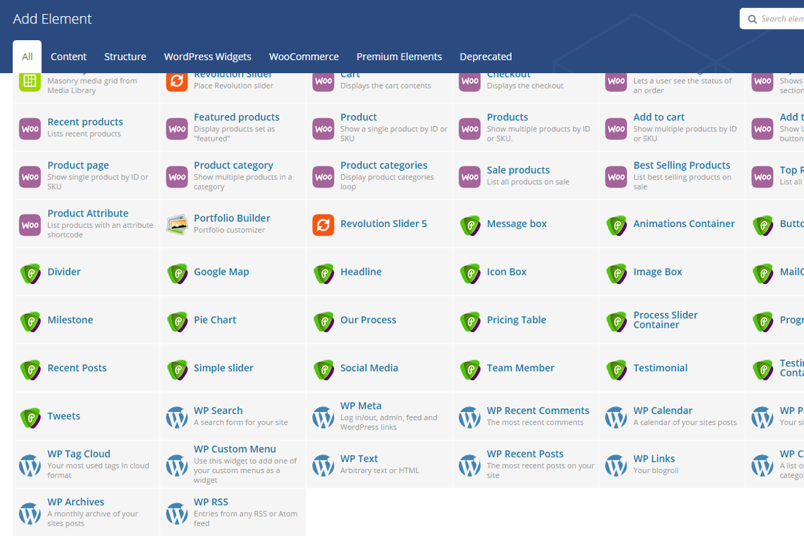Viewport: 804px width, 536px height.
Task: Insert the WP Recent Comments widget
Action: pyautogui.click(x=526, y=417)
